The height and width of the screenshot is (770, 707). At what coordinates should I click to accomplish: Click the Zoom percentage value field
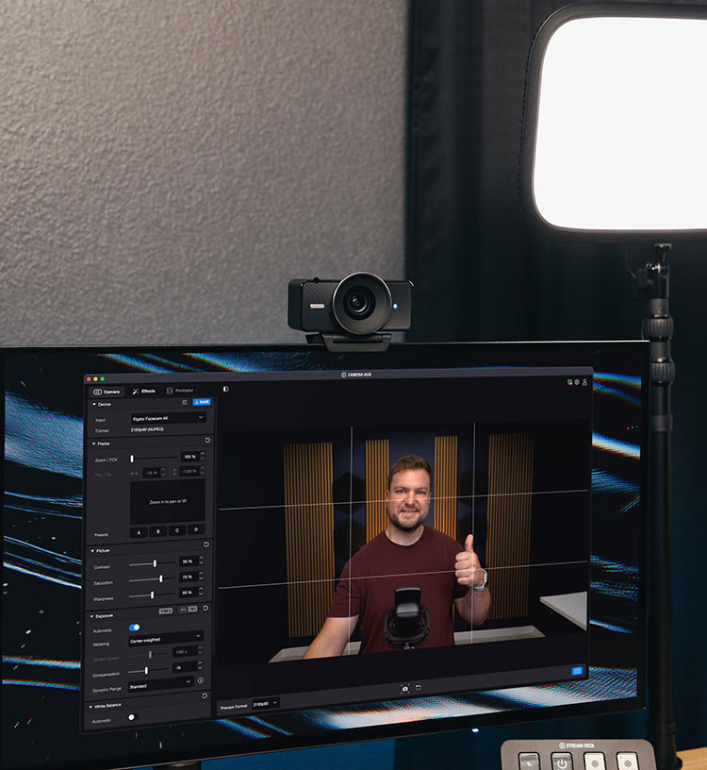189,457
